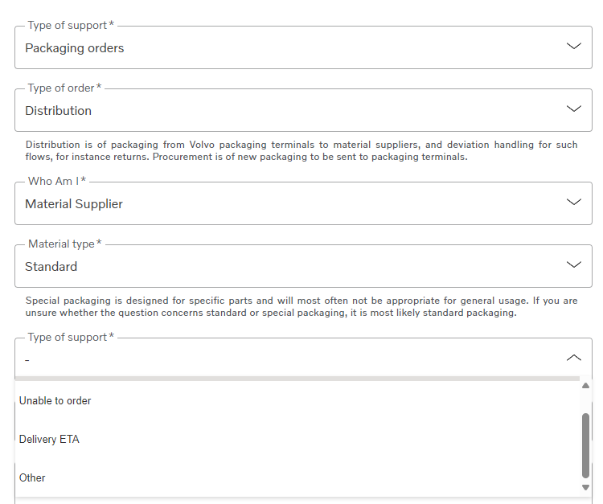603x504 pixels.
Task: Click the dash value in Type of support field
Action: pos(27,360)
